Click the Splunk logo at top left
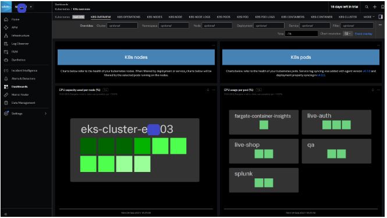Image resolution: width=387 pixels, height=218 pixels. [x=6, y=6]
